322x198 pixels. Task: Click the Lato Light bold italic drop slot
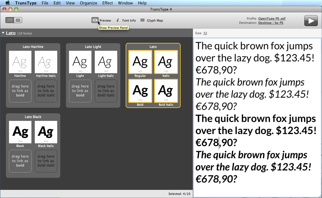click(106, 91)
